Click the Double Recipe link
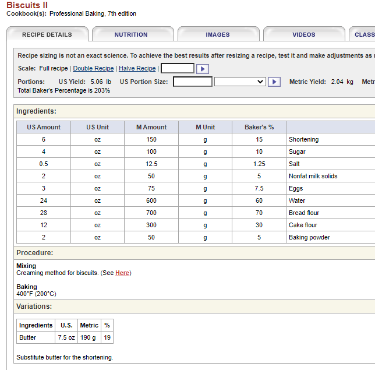Image resolution: width=375 pixels, height=370 pixels. click(93, 68)
